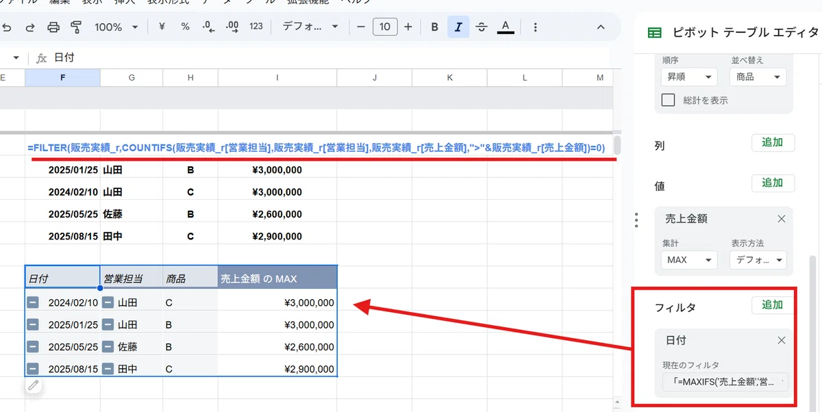Format as currency with yen icon

(x=162, y=27)
